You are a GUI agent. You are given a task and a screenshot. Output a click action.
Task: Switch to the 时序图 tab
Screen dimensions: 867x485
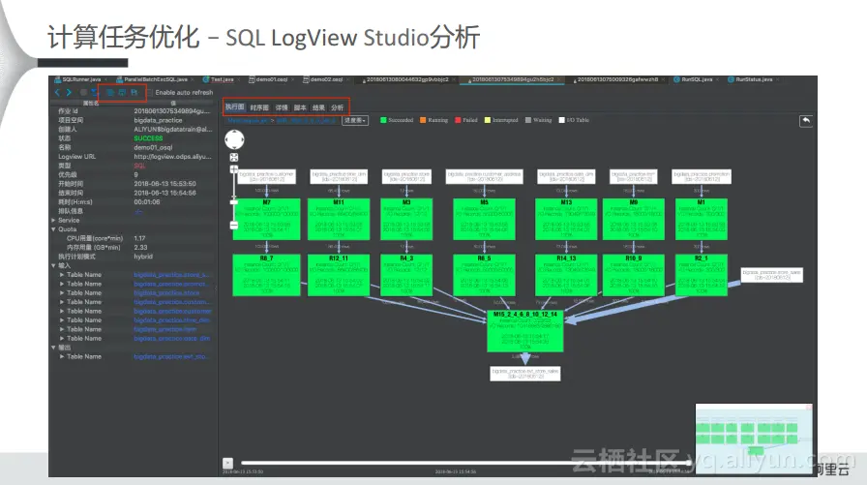tap(258, 107)
